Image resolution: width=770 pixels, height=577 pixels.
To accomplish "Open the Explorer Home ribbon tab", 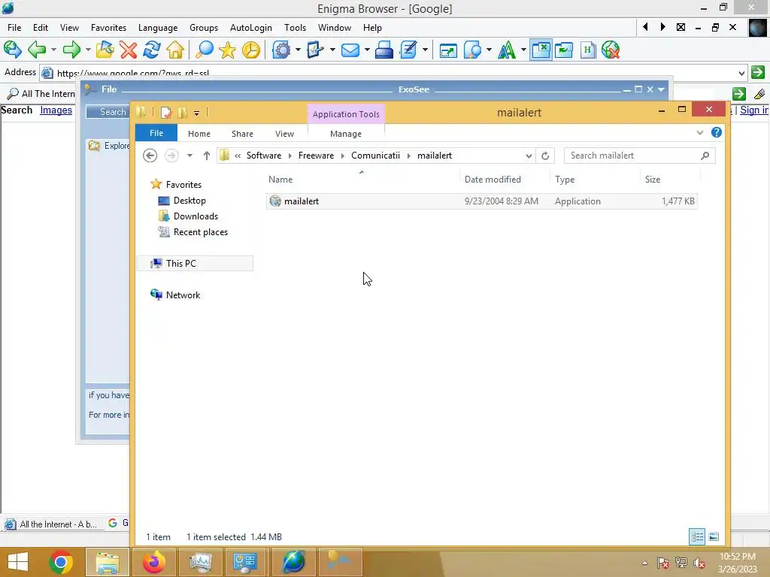I will tap(199, 134).
